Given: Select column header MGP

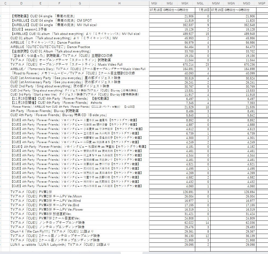Looking at the screenshot, I should coord(262,3).
